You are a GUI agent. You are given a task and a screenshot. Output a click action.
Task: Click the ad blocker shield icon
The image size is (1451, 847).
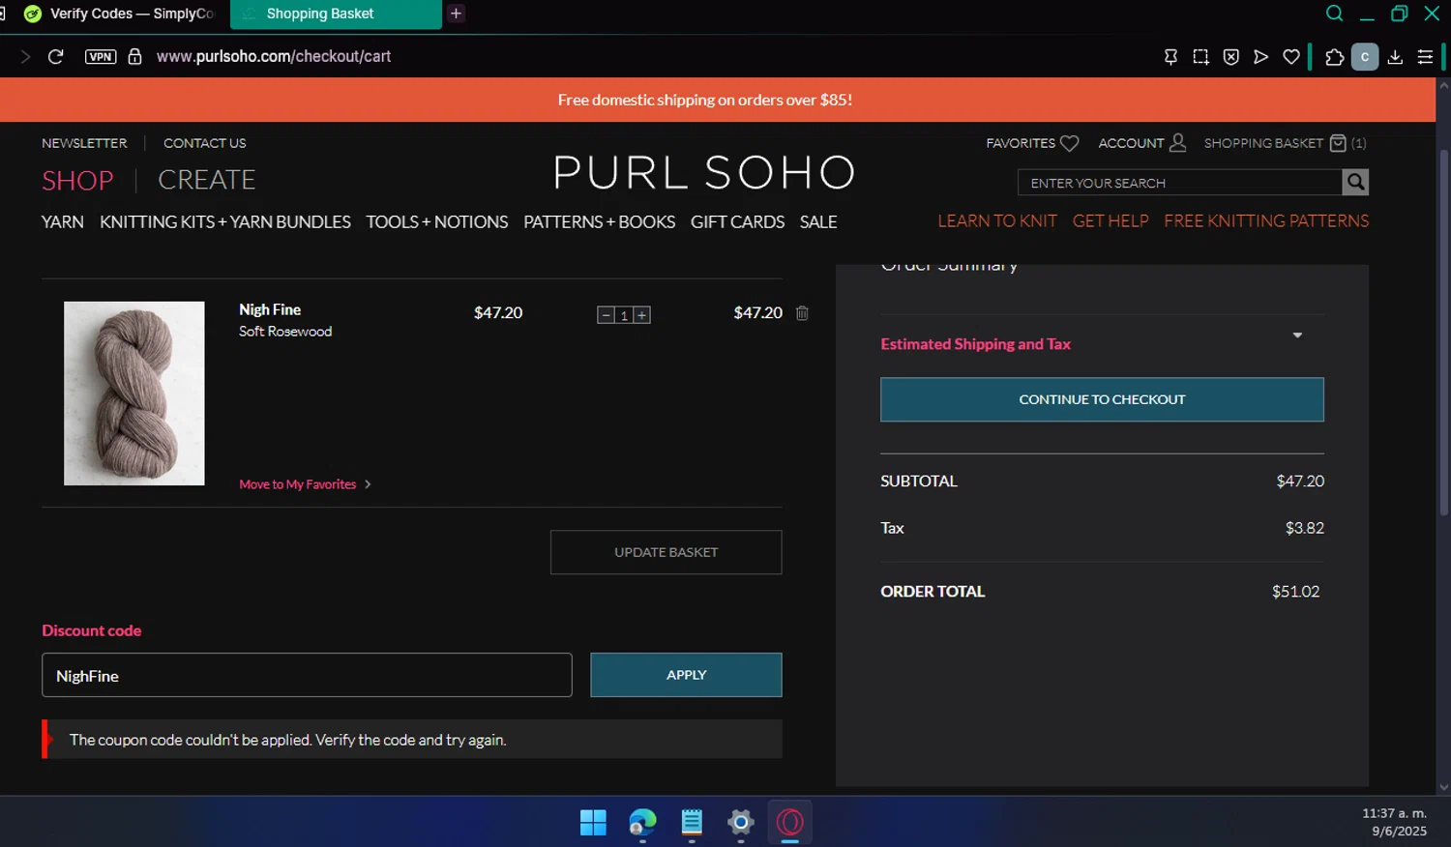1230,57
